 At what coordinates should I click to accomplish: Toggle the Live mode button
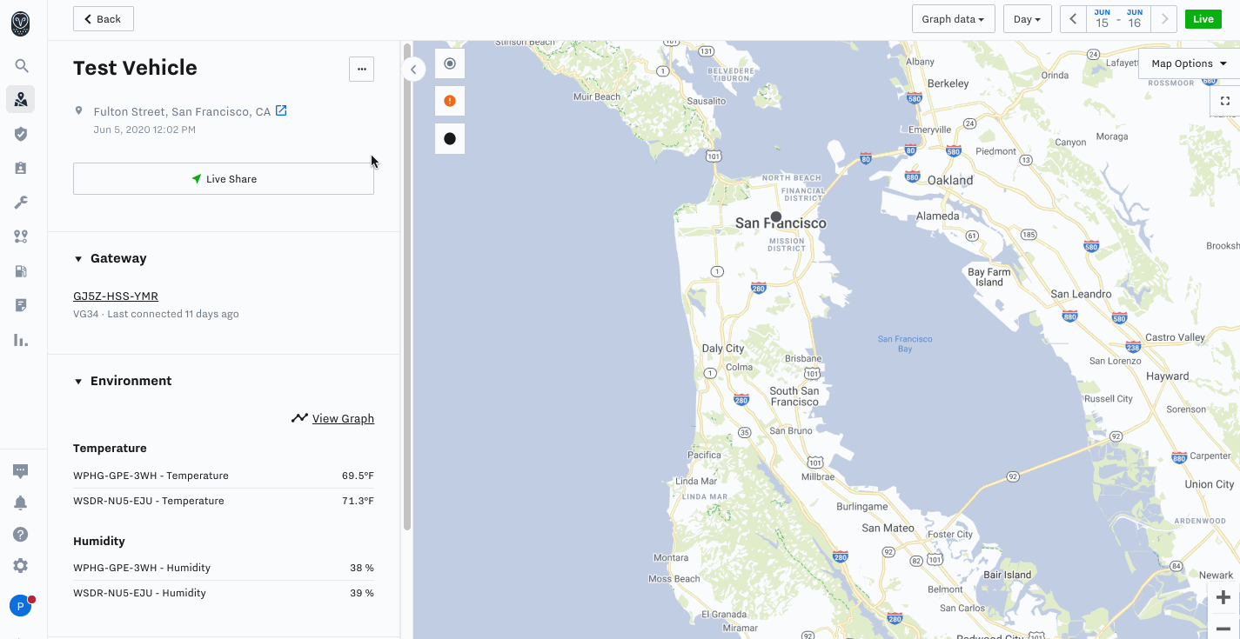pyautogui.click(x=1203, y=19)
